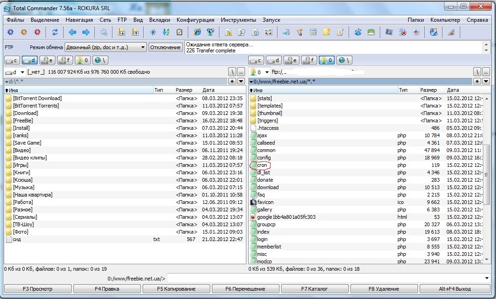Click the red cross first-aid toolbar icon
This screenshot has height=299, width=496.
tap(416, 32)
